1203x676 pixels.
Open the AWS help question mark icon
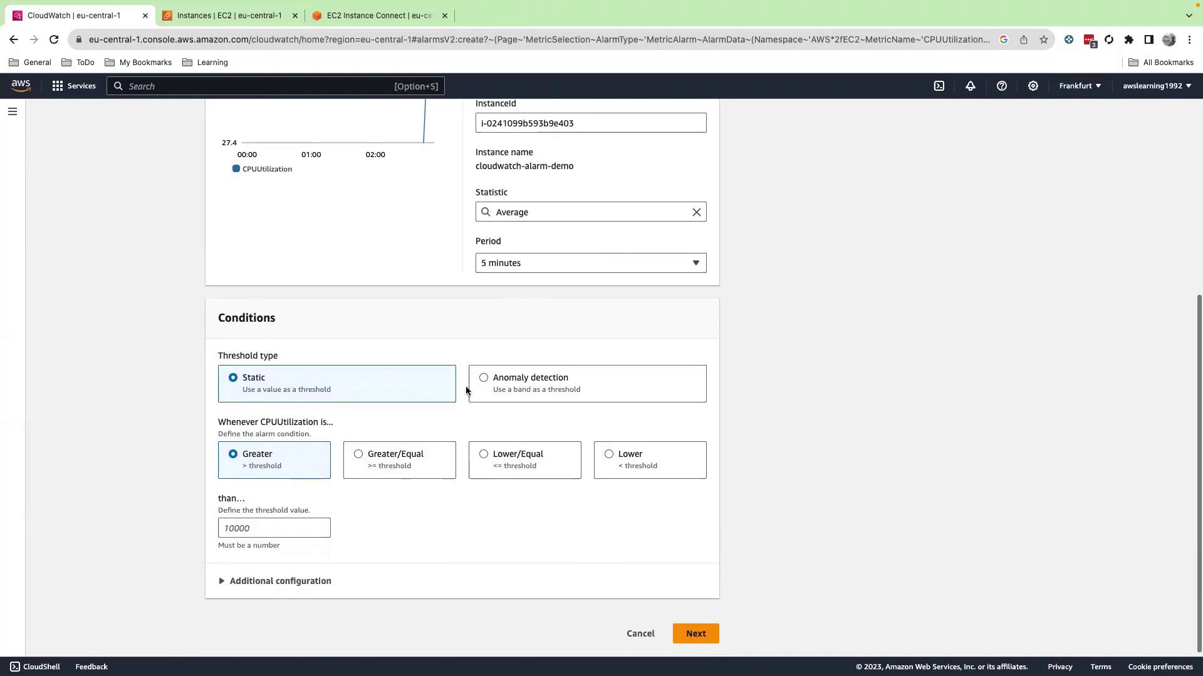(x=1001, y=86)
